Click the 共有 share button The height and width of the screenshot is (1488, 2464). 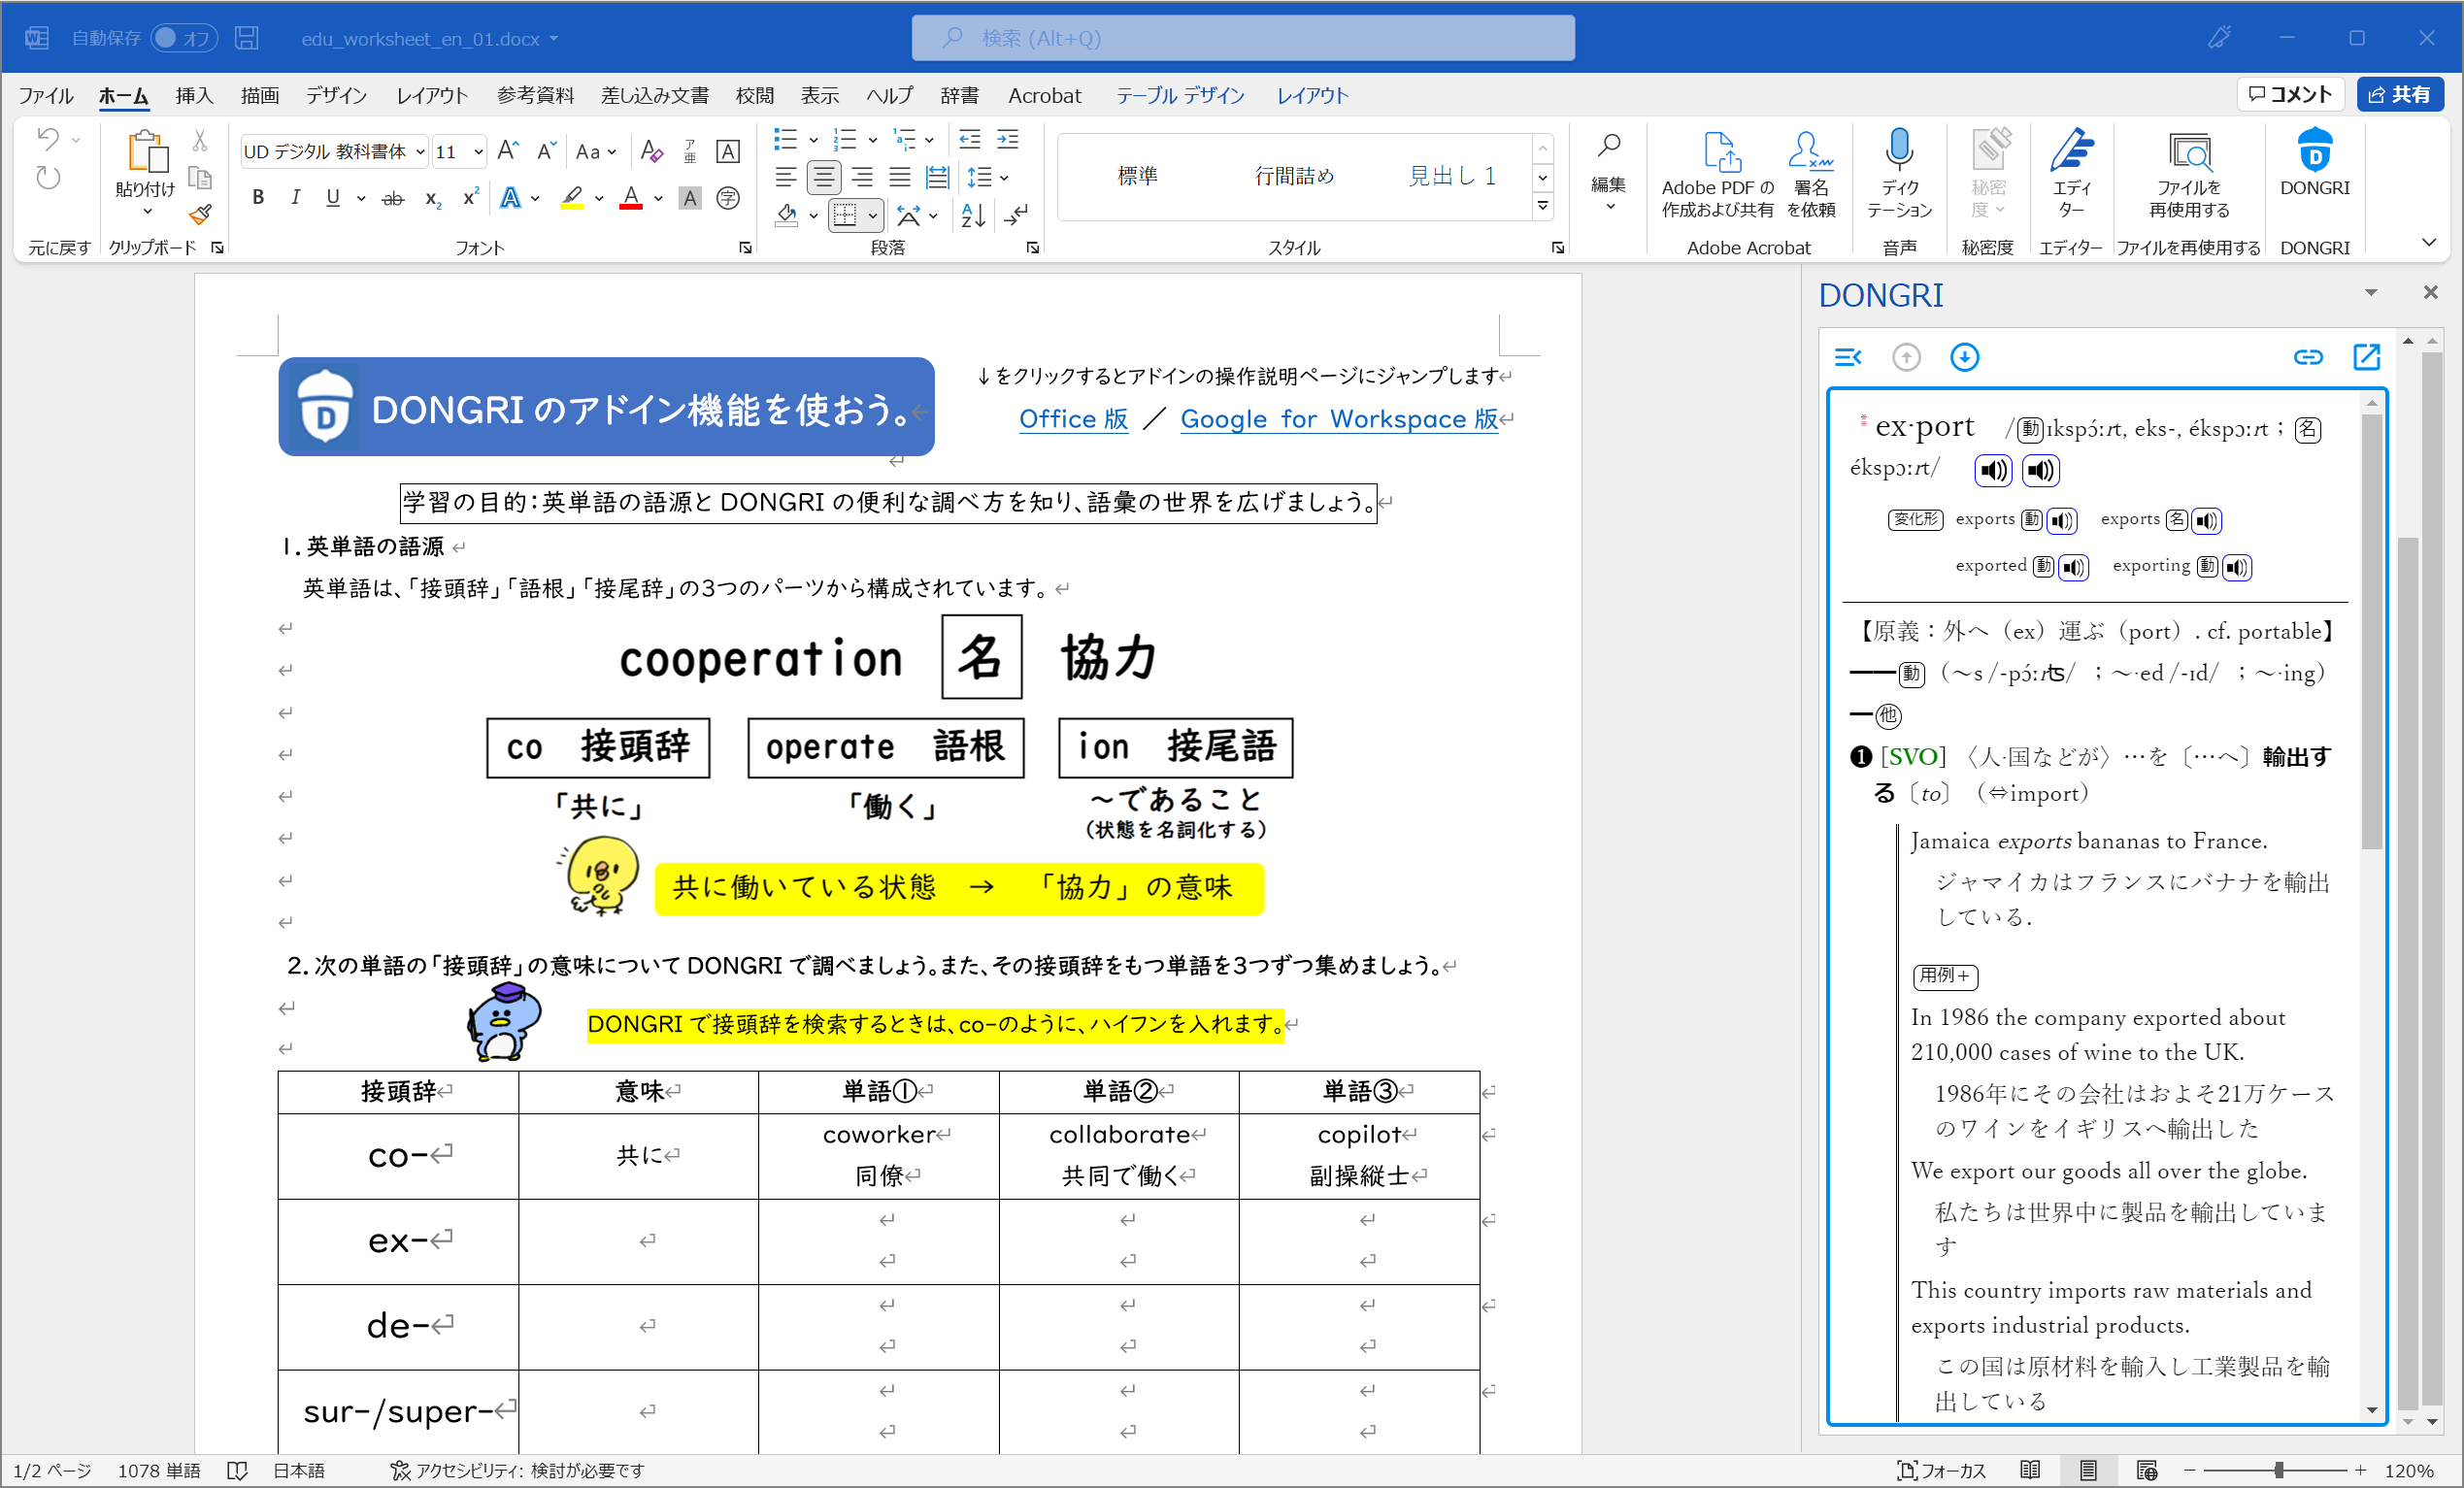[x=2400, y=94]
